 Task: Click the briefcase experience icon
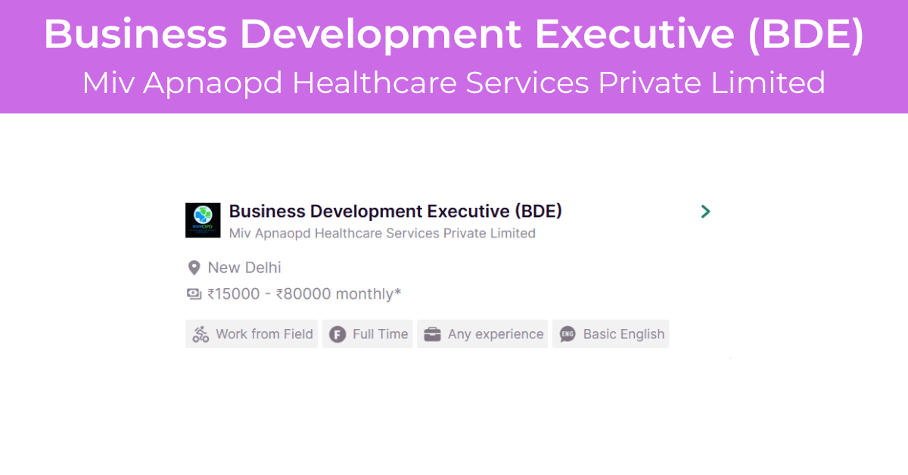click(432, 334)
